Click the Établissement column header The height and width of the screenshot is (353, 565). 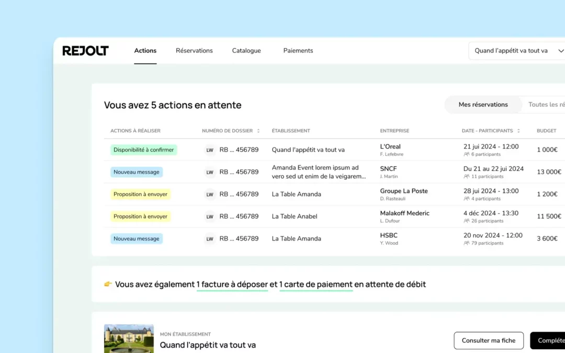click(291, 131)
